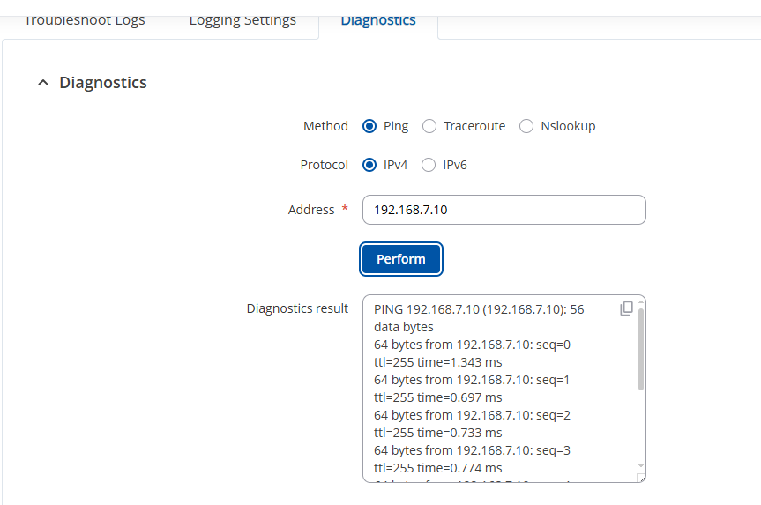
Task: Click inside the diagnostics result text area
Action: [x=494, y=397]
